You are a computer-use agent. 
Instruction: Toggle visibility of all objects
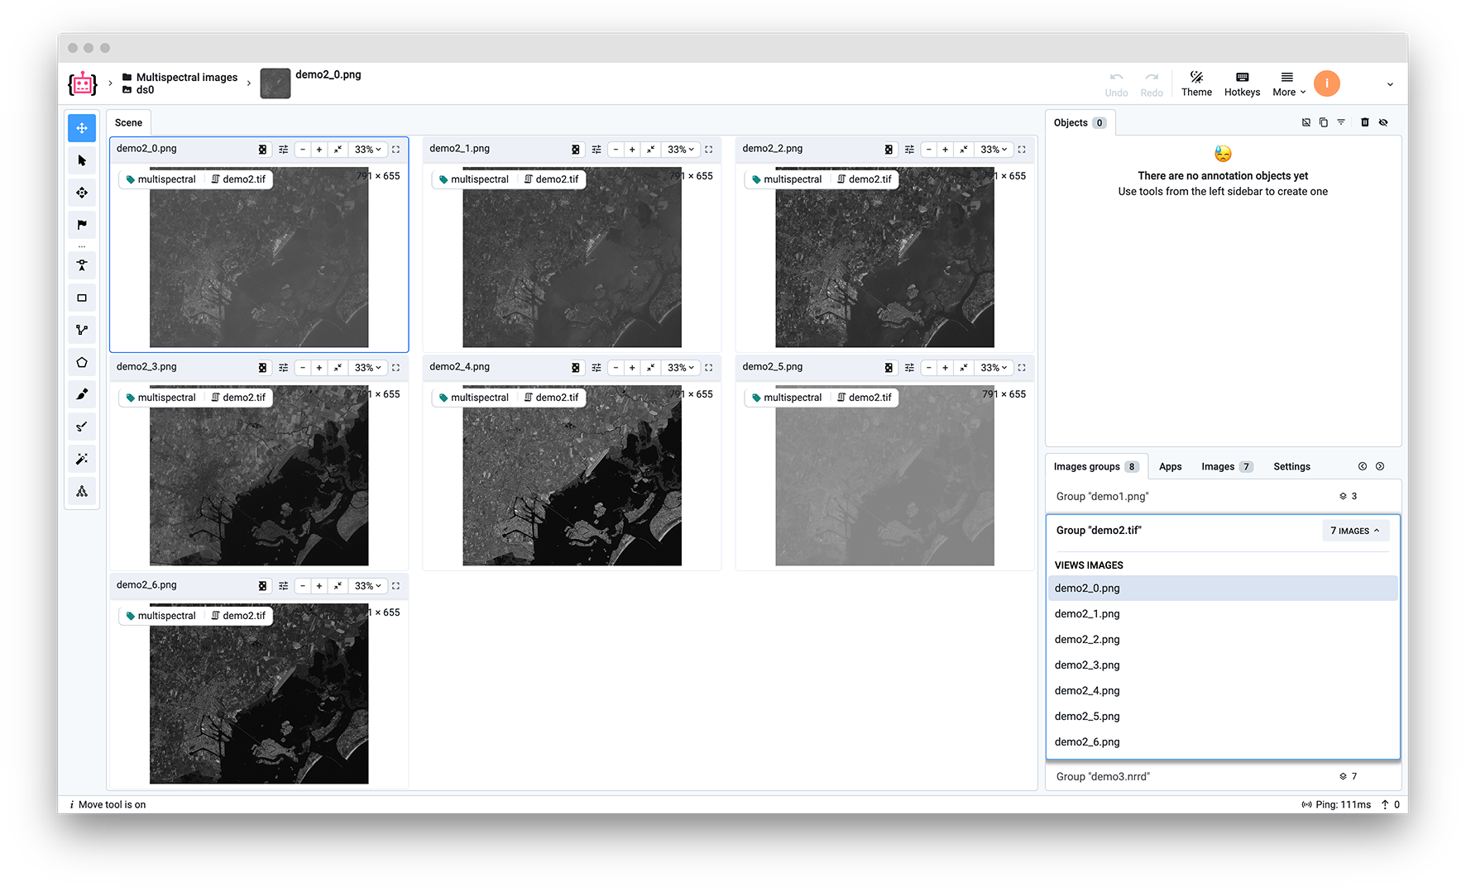pyautogui.click(x=1383, y=122)
